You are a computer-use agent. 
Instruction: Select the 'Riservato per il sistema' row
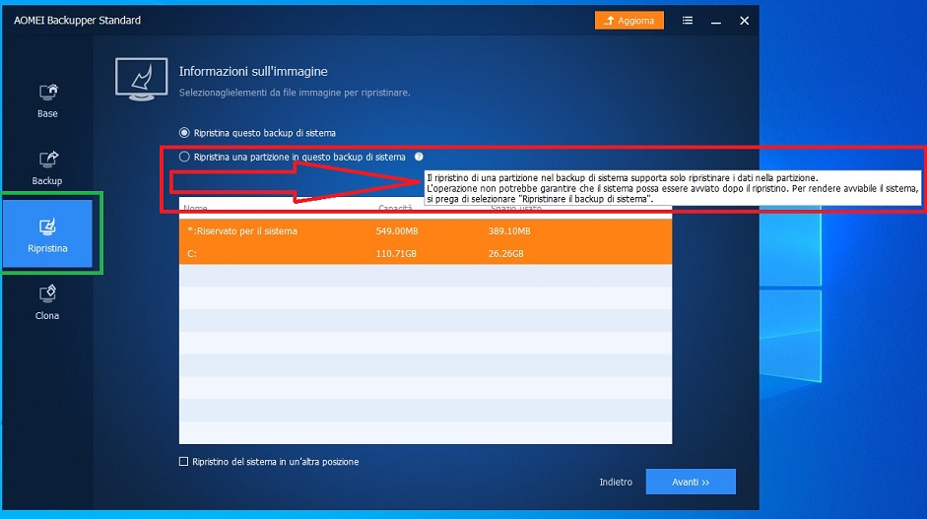(425, 231)
